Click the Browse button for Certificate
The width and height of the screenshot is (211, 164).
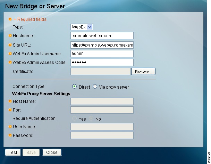(143, 72)
